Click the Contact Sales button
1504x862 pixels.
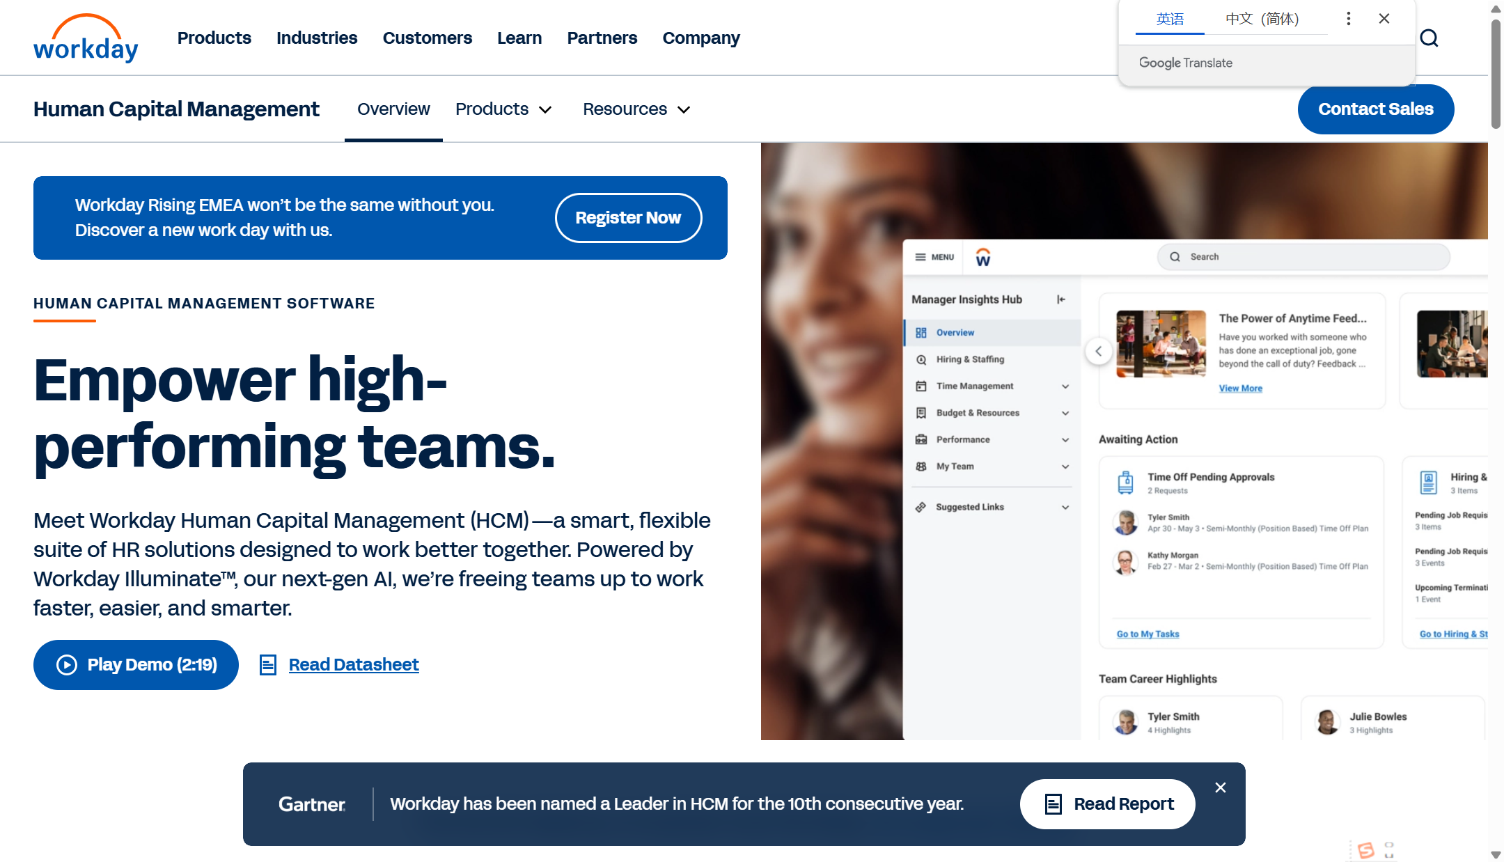(x=1375, y=109)
